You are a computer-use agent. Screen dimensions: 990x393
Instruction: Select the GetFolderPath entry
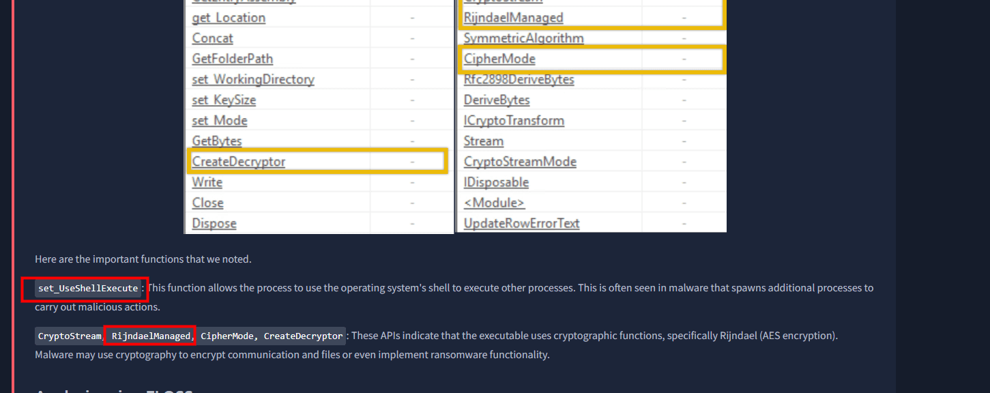point(232,59)
